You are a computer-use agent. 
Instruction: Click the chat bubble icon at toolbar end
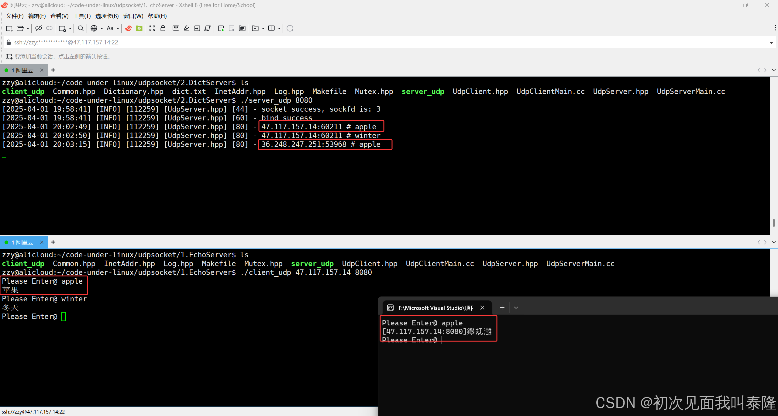pyautogui.click(x=290, y=28)
